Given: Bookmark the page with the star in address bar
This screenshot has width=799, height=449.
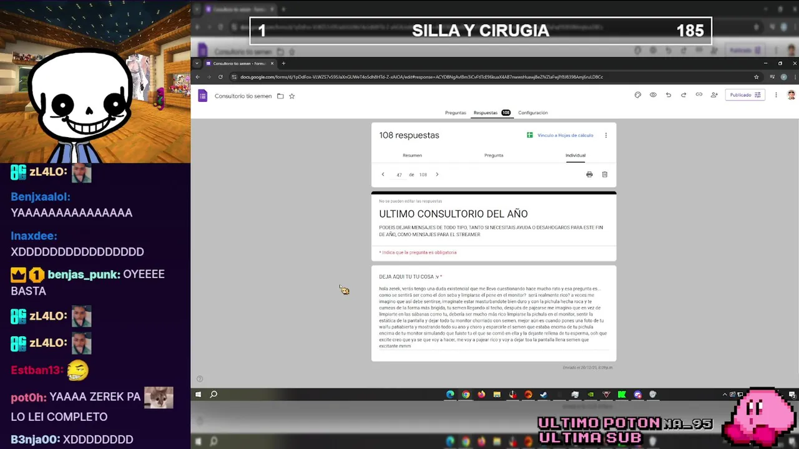Looking at the screenshot, I should 756,77.
